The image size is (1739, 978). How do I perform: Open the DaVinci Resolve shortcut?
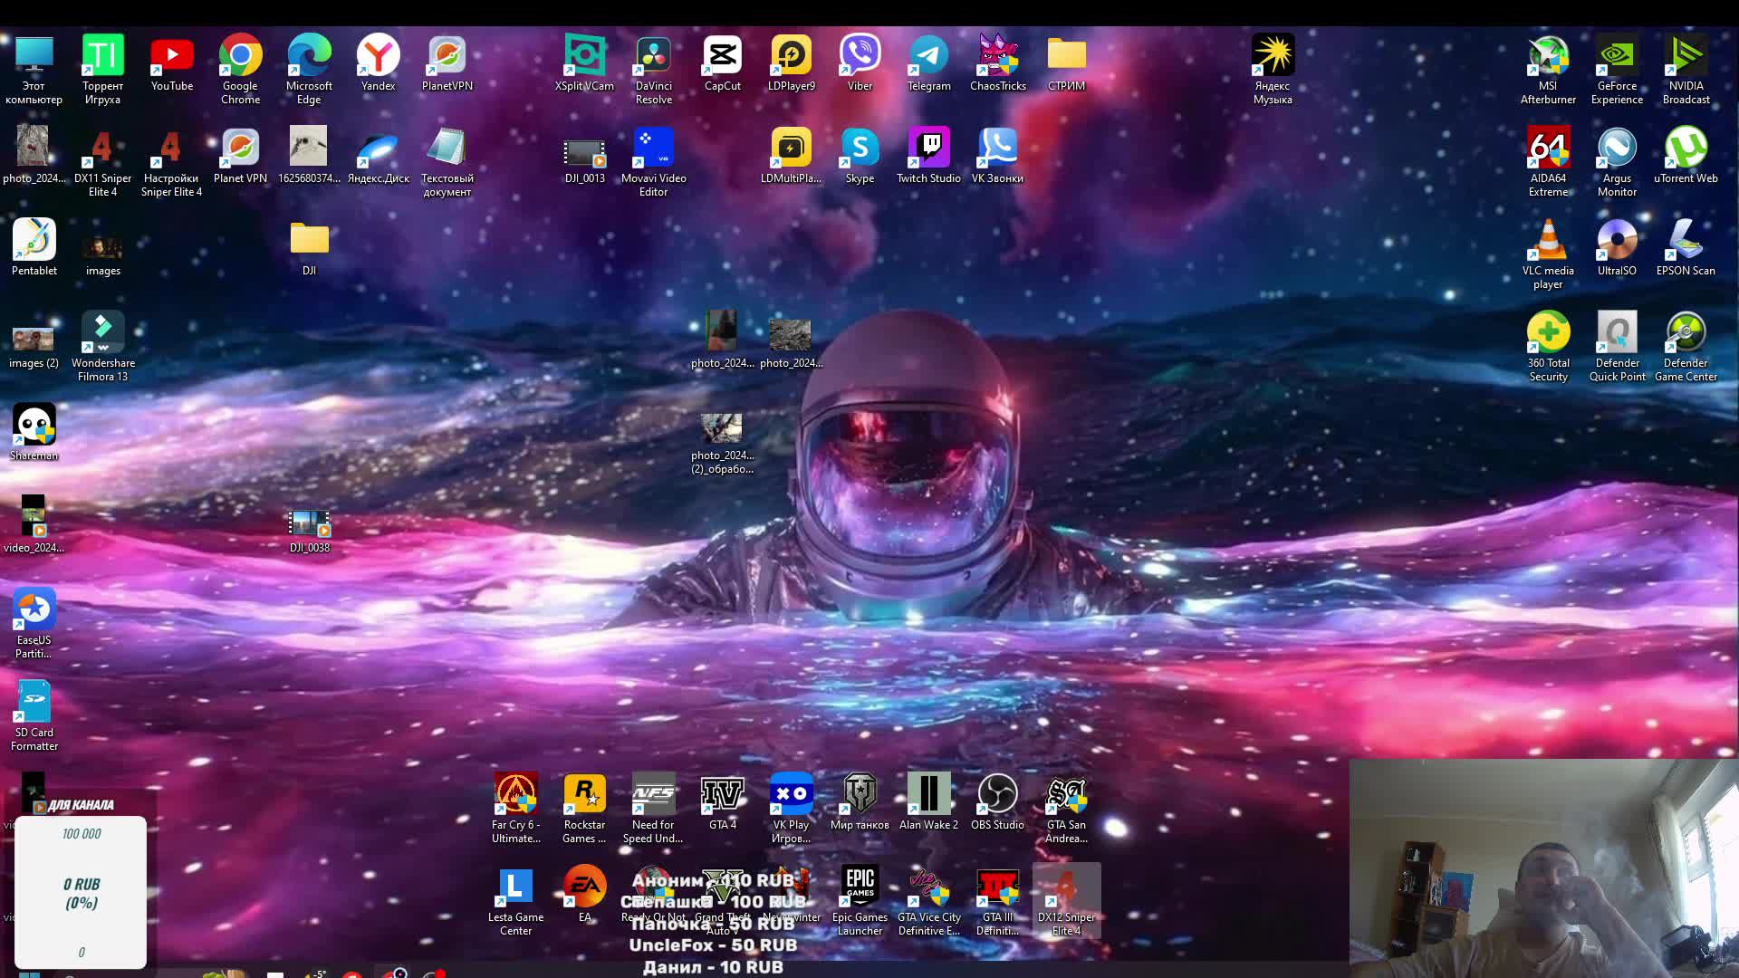pyautogui.click(x=653, y=56)
